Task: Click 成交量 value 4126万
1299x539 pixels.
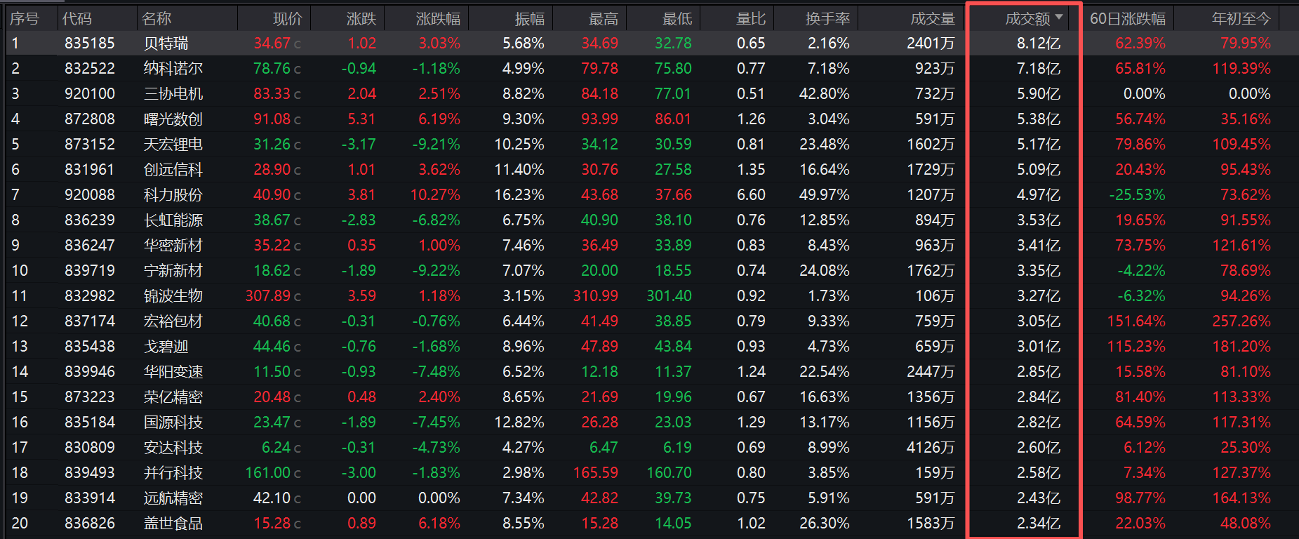Action: (x=931, y=448)
